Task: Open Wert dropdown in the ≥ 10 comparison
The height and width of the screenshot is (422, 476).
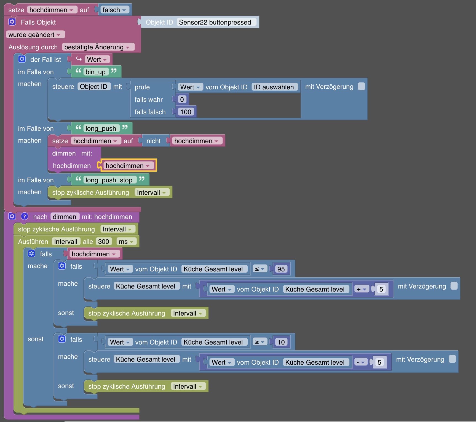Action: [x=120, y=342]
